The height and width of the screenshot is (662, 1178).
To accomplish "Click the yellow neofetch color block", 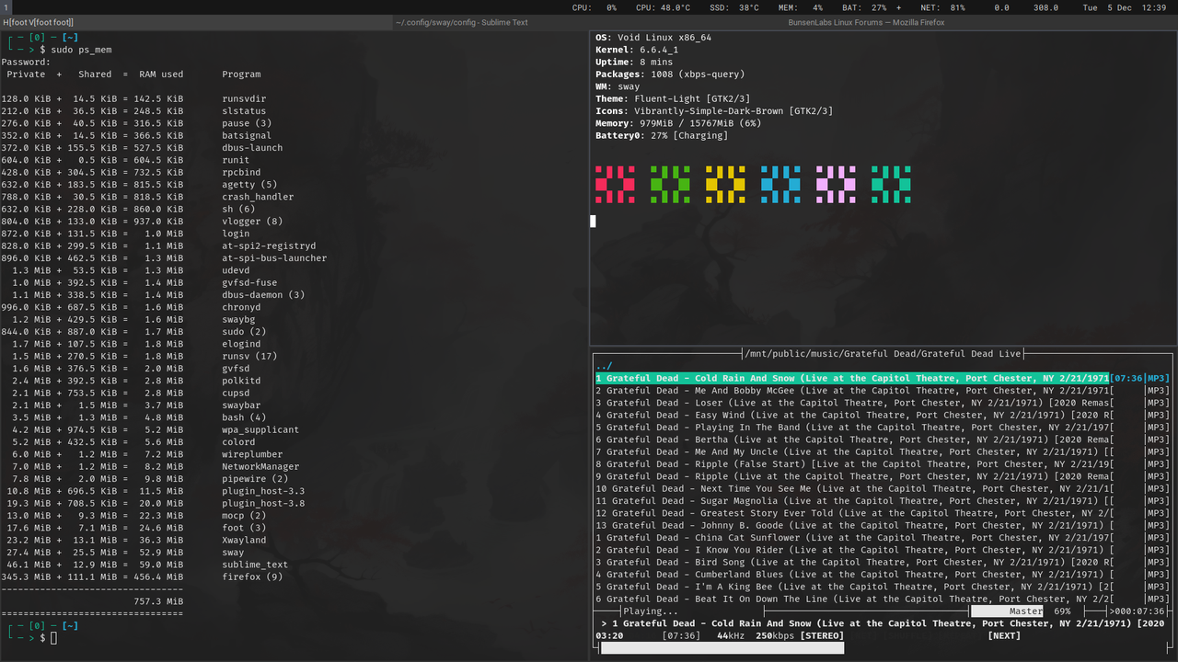I will (725, 184).
